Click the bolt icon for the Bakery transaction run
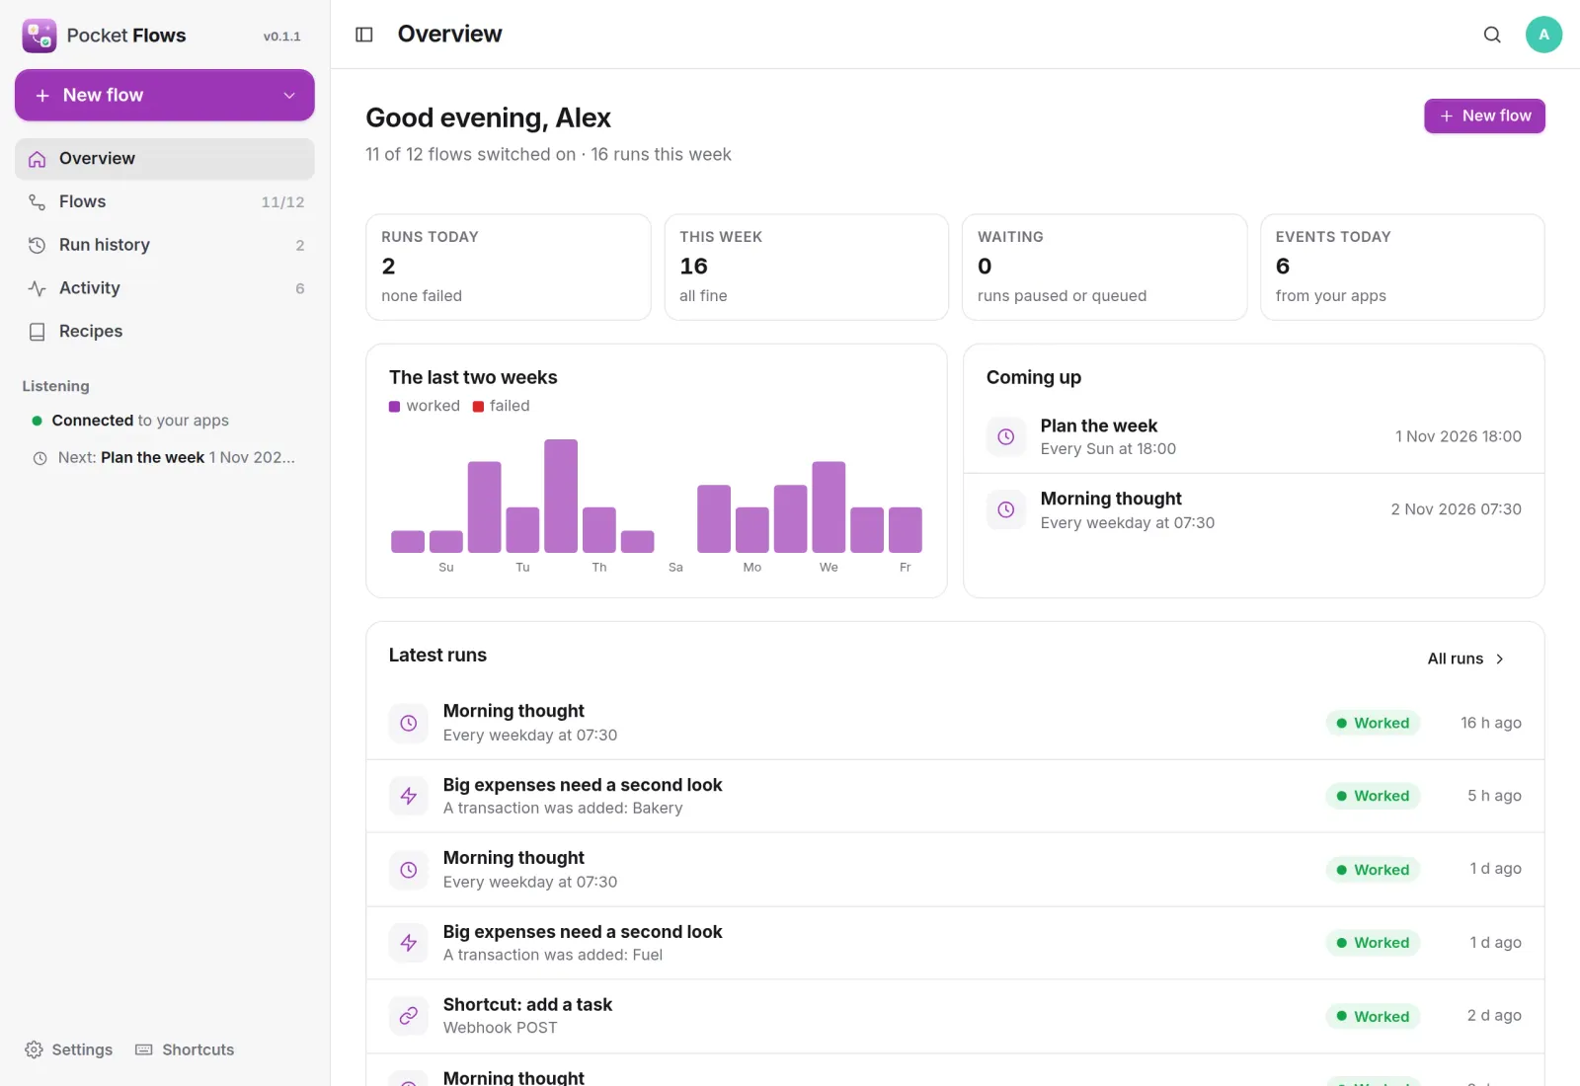Image resolution: width=1580 pixels, height=1086 pixels. (409, 796)
